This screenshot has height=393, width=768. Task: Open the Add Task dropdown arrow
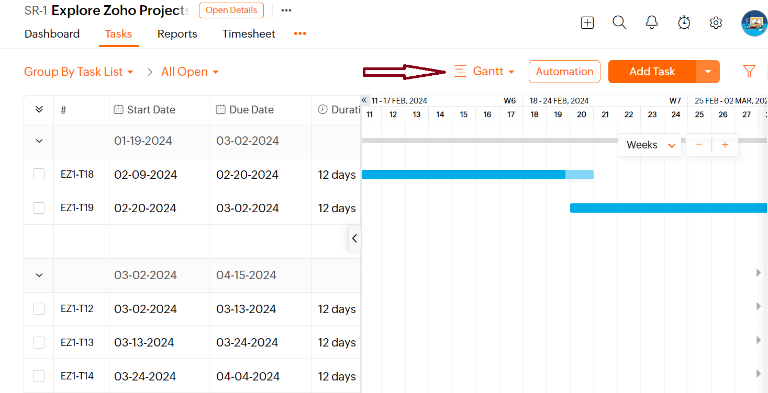[x=708, y=72]
